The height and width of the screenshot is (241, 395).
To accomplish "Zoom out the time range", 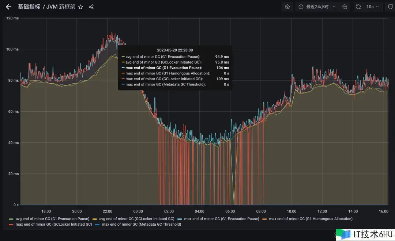I will click(x=345, y=7).
